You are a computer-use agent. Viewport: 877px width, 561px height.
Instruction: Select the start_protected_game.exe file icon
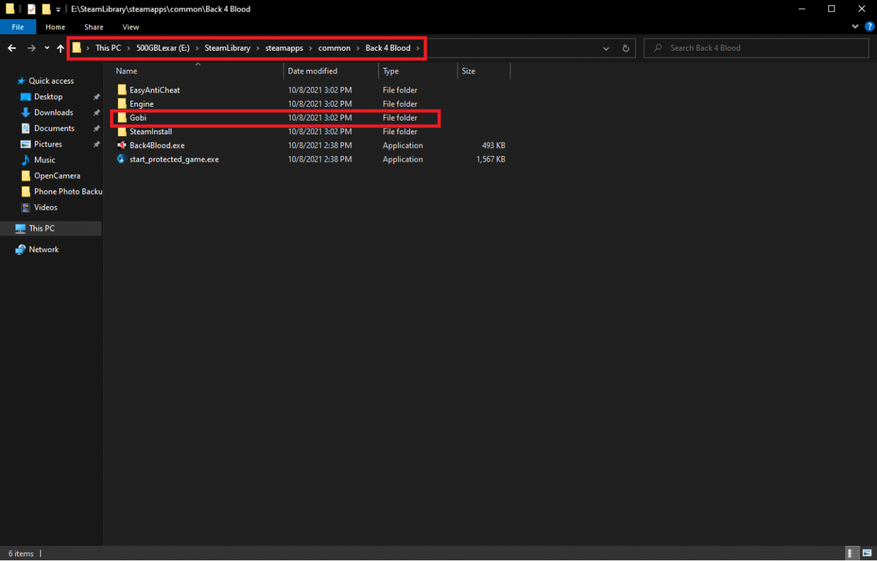tap(122, 159)
